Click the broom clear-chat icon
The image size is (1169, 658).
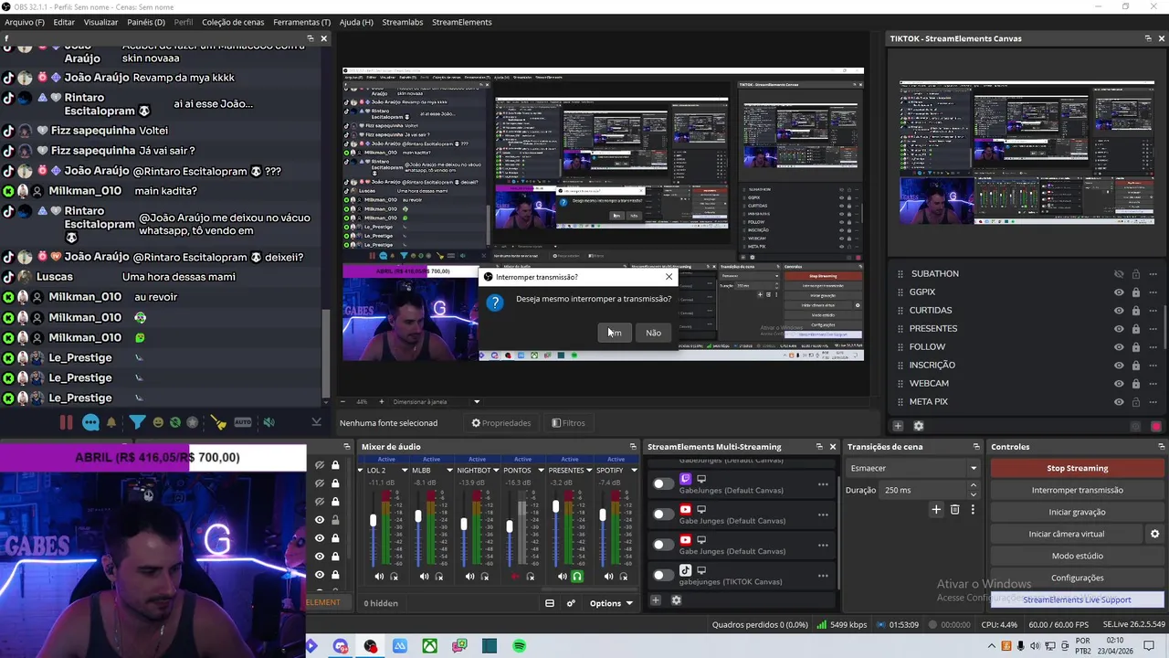click(218, 422)
